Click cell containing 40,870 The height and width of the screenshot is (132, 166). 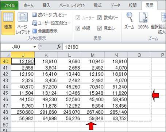pos(23,87)
